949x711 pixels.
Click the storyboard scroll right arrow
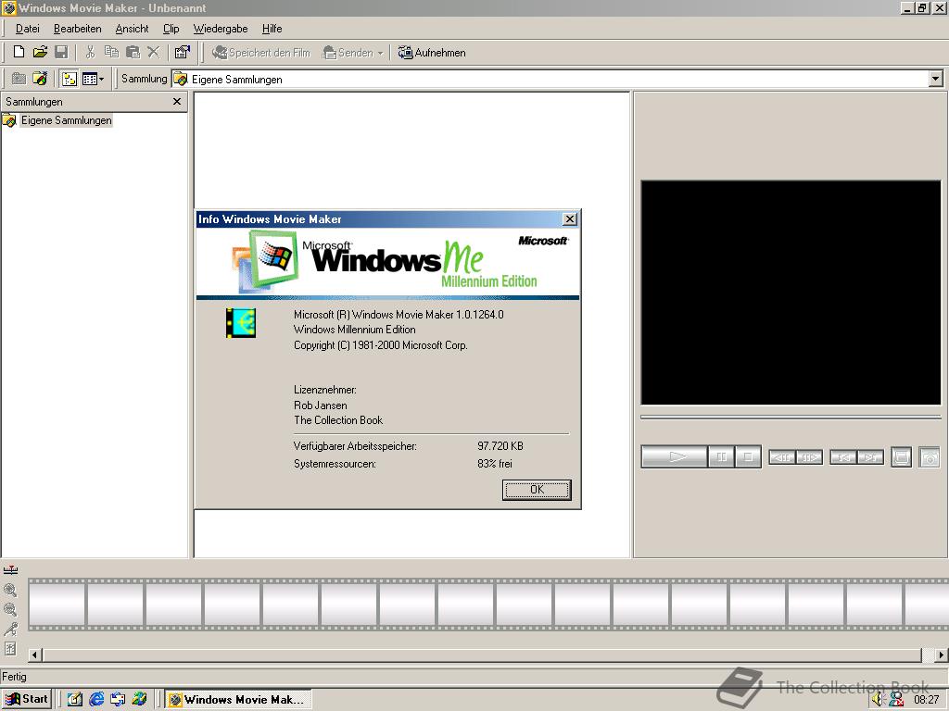pyautogui.click(x=941, y=655)
